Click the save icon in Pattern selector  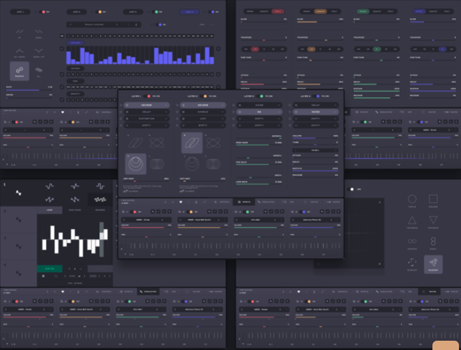tap(136, 25)
